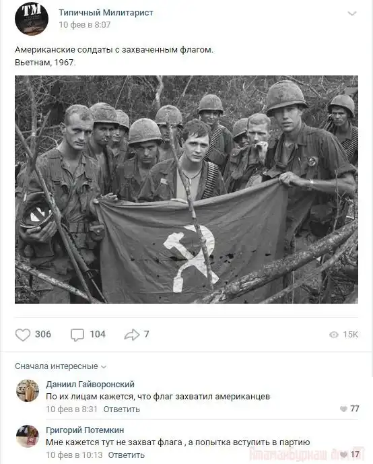Screen dimensions: 373x464
Task: Open Типичный Милитарист group avatar
Action: click(x=32, y=18)
